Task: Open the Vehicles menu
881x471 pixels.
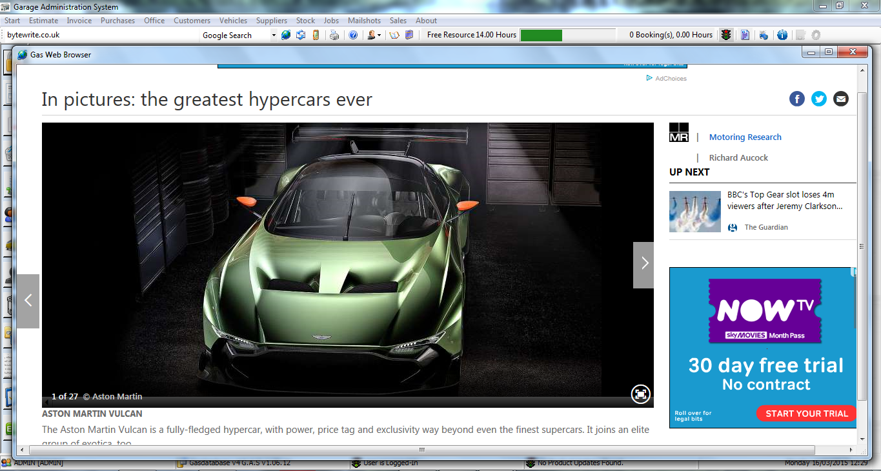Action: click(233, 20)
